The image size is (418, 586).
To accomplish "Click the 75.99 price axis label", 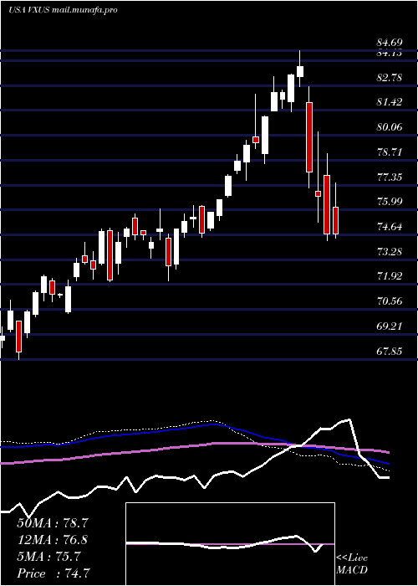I will tap(390, 202).
